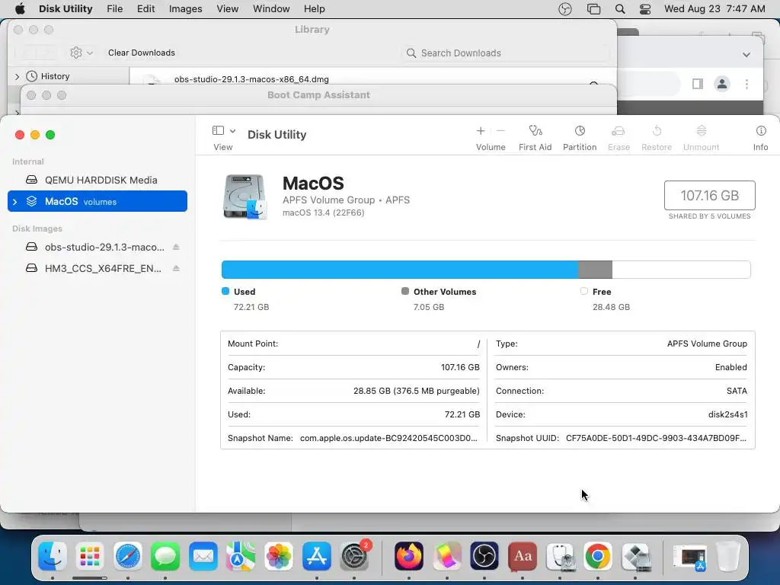Eject the obs-studio disk image
The height and width of the screenshot is (585, 780).
click(x=176, y=248)
